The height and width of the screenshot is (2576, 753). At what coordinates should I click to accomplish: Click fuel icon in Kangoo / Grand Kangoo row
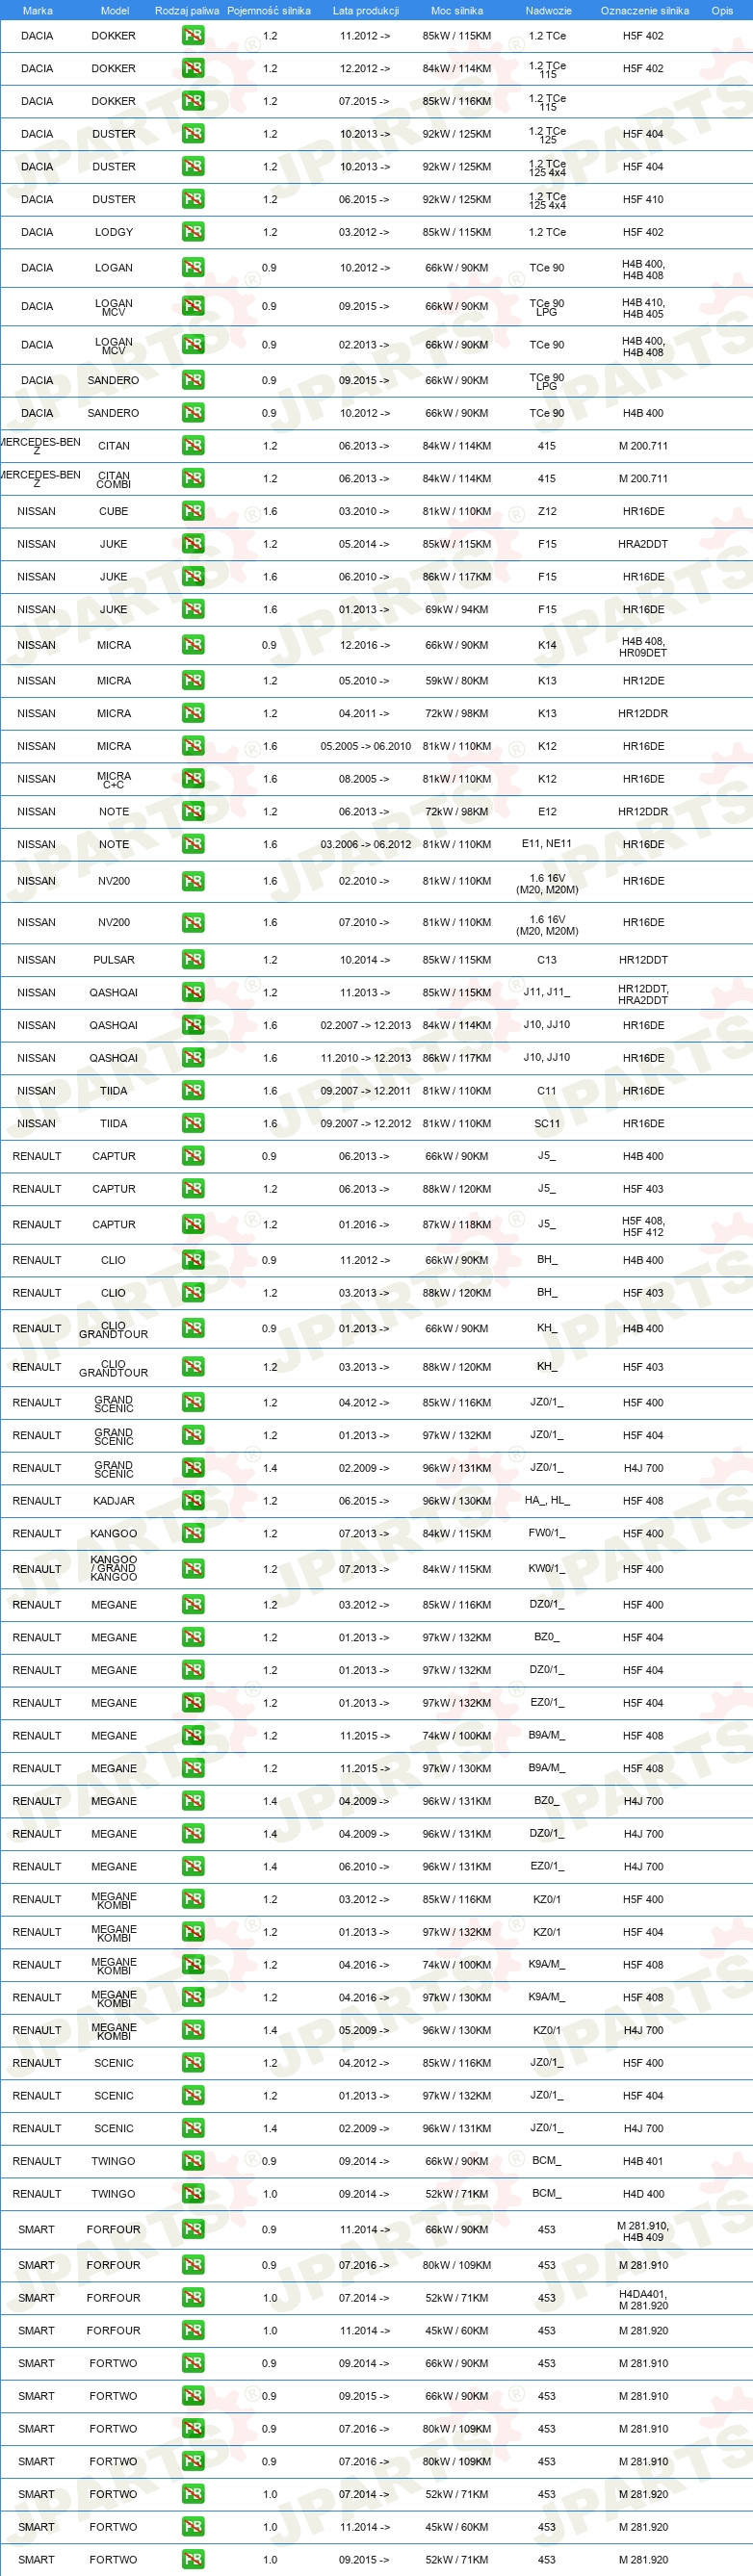[x=193, y=1569]
